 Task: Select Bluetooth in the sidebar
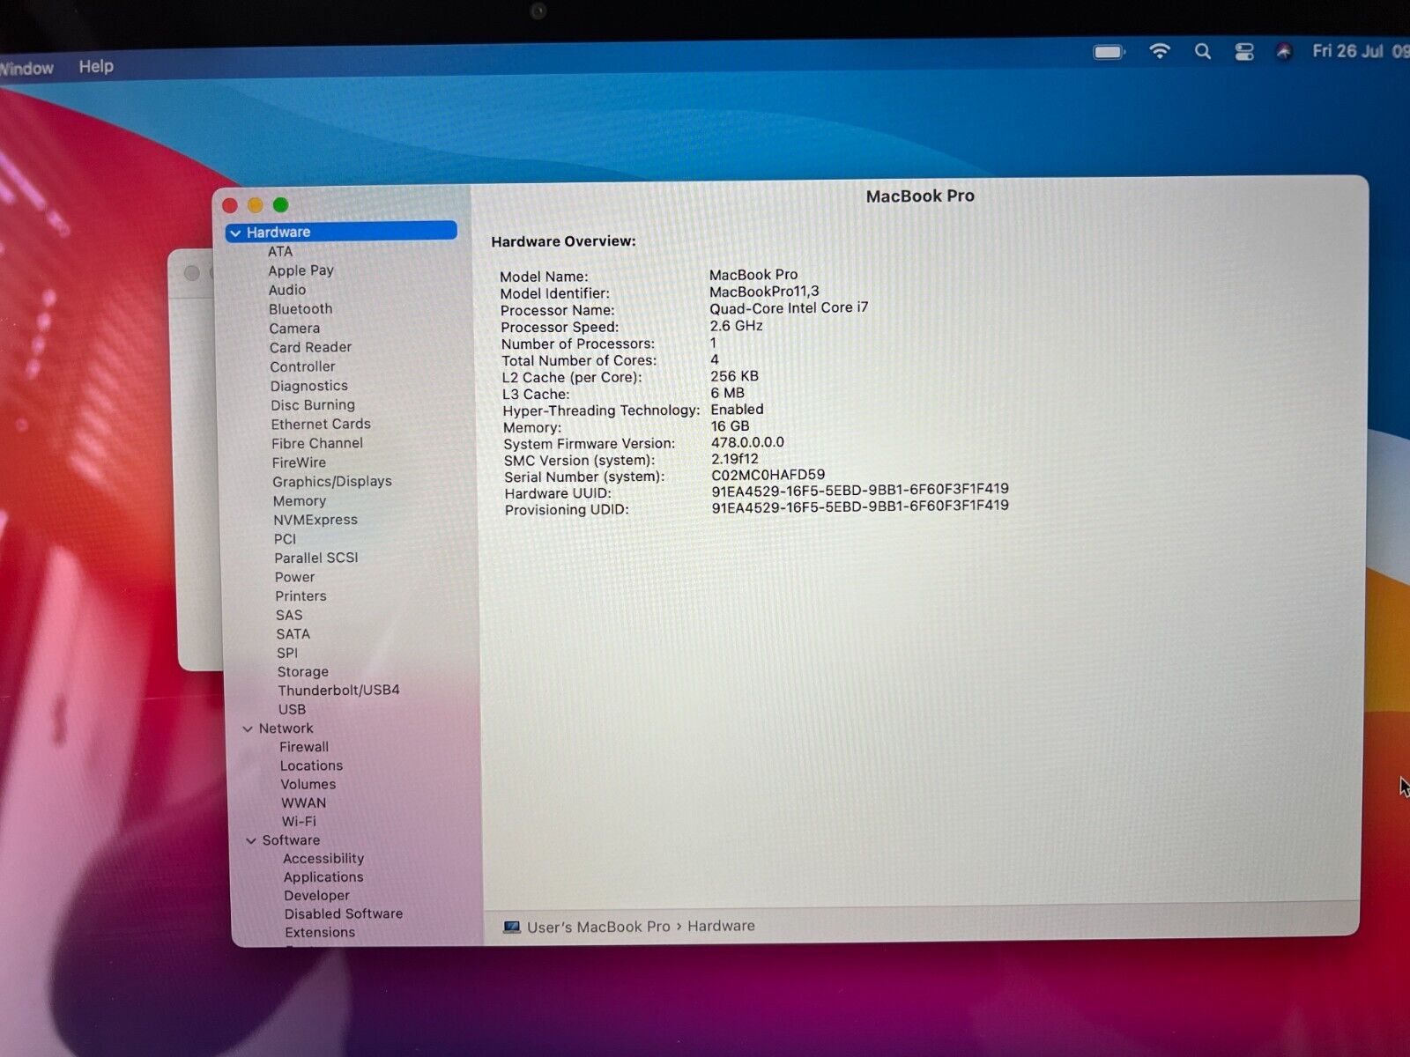(301, 309)
